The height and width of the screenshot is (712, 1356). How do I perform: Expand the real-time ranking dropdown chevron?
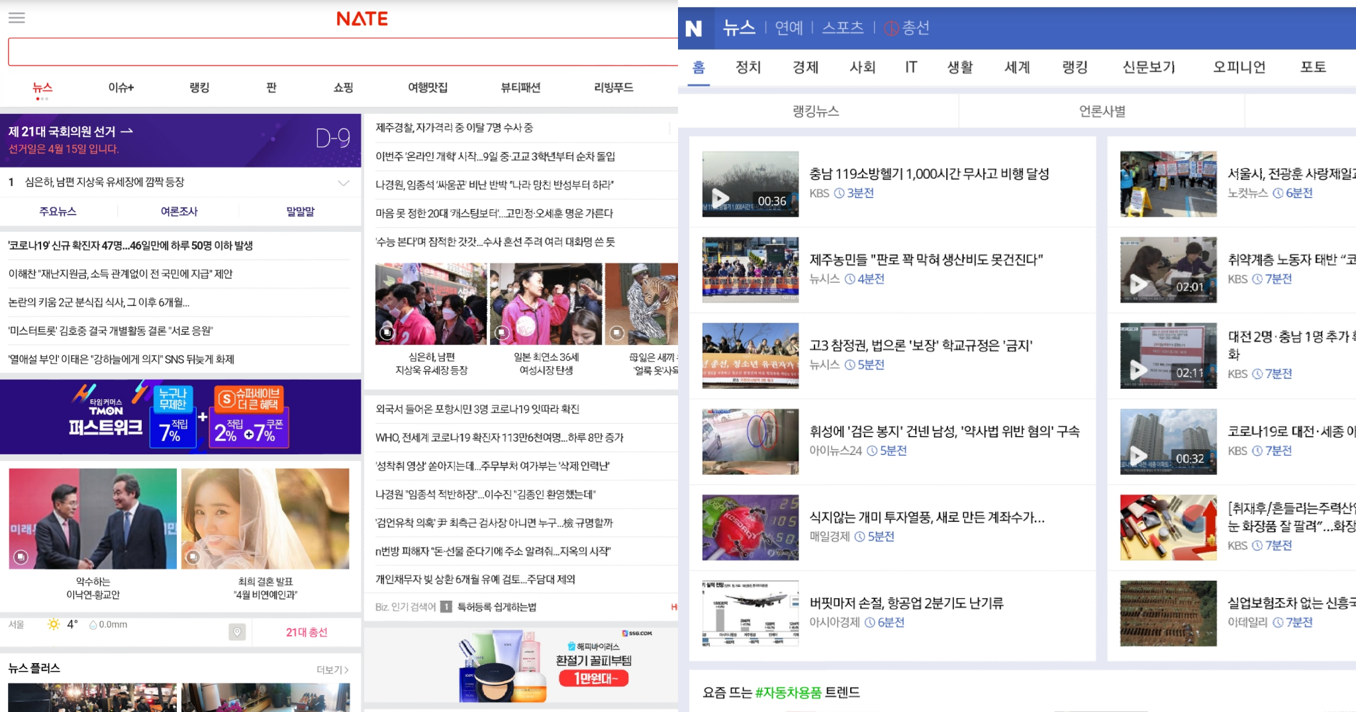pyautogui.click(x=344, y=183)
